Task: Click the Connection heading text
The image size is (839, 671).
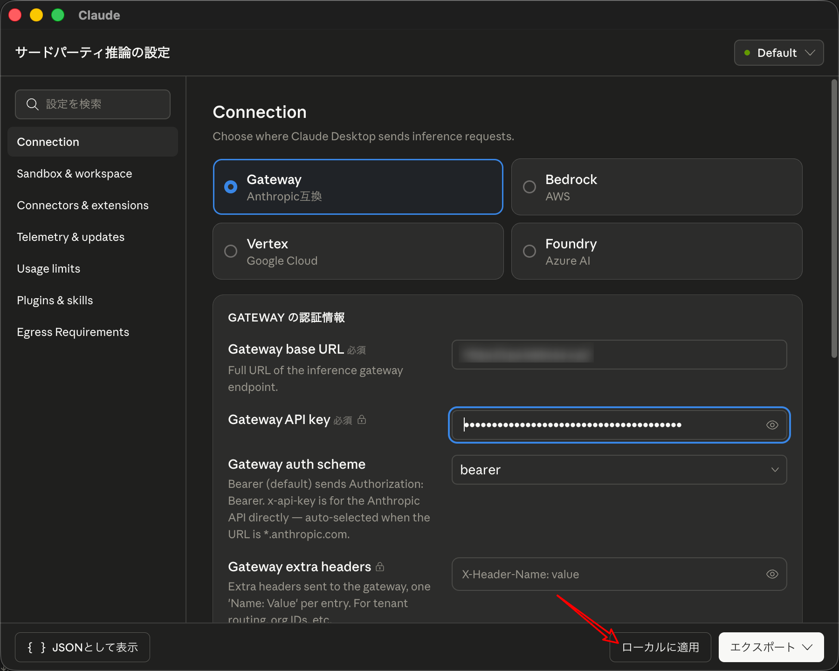Action: pyautogui.click(x=260, y=112)
